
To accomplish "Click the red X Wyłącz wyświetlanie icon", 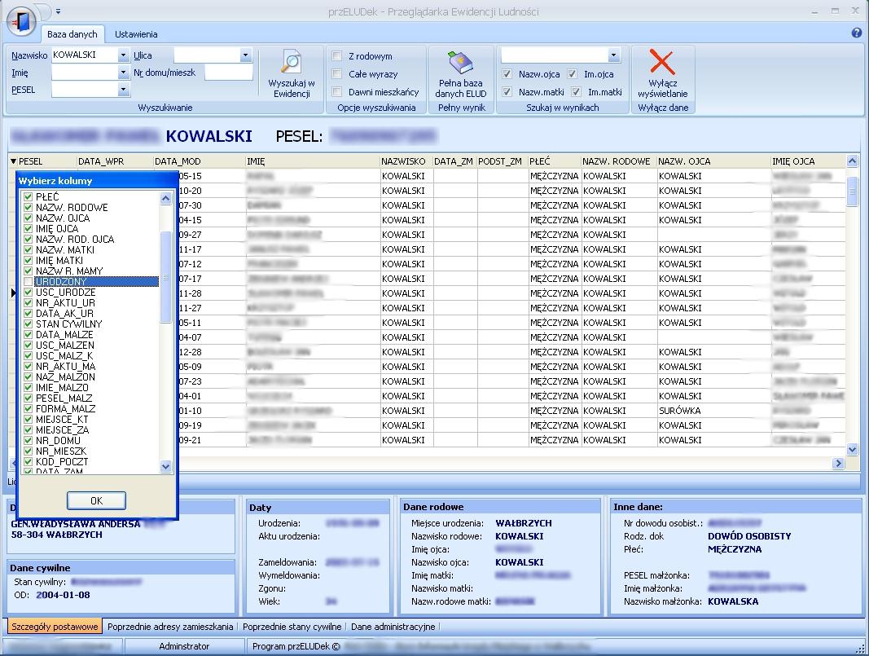I will (x=661, y=62).
